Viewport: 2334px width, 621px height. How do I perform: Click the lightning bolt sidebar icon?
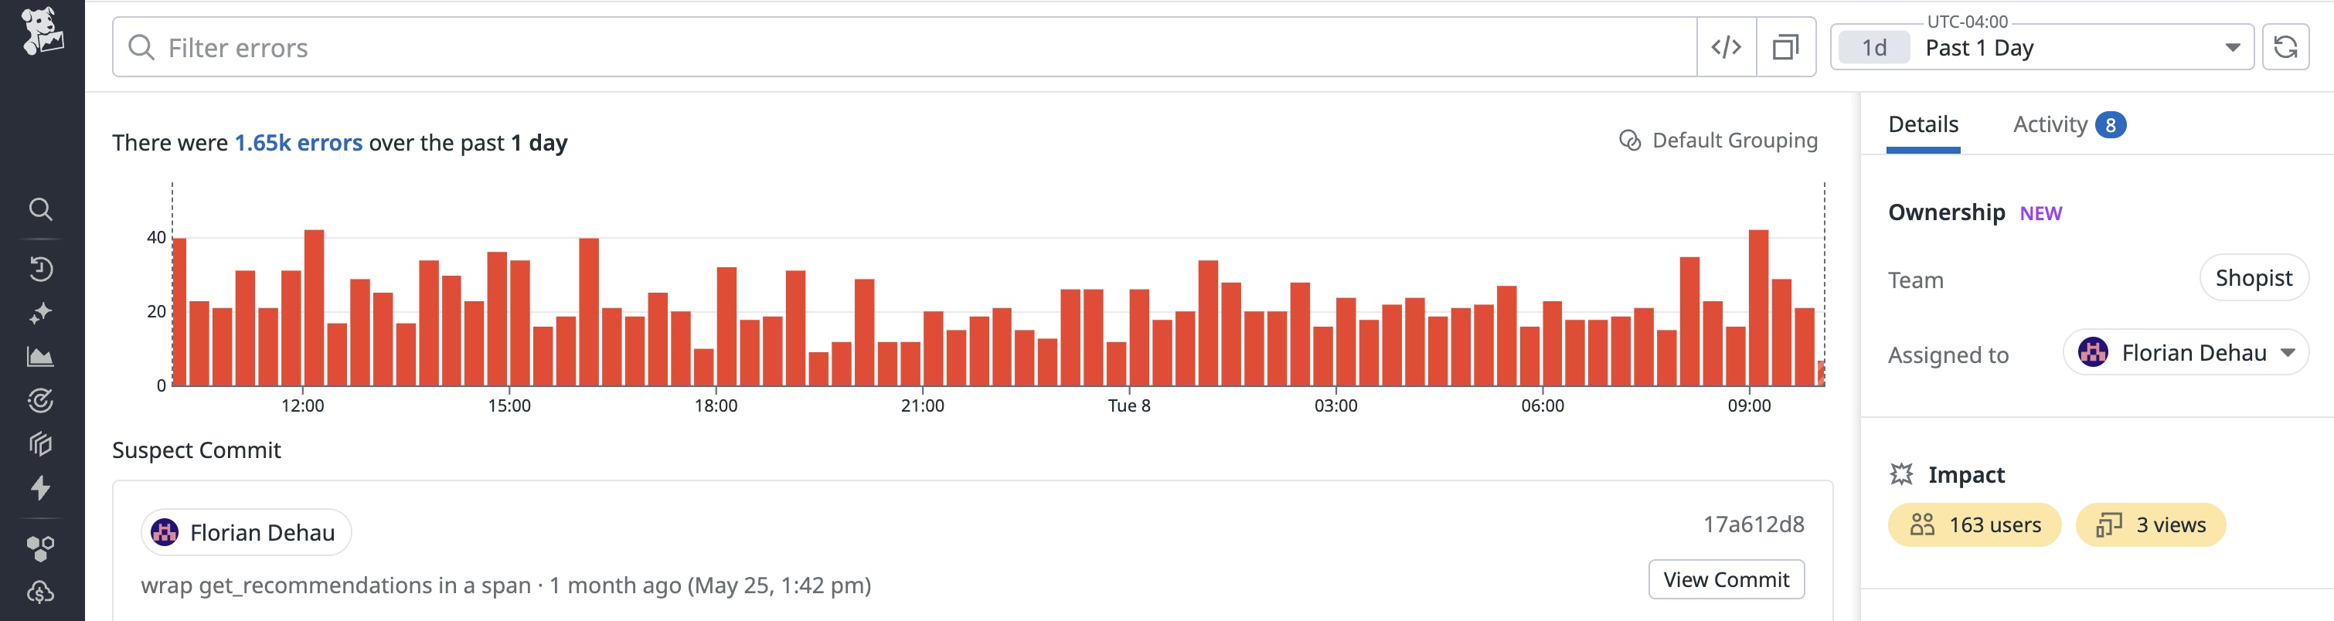click(41, 488)
